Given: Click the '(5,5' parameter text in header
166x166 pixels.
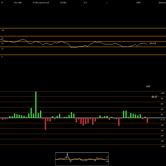Looking at the screenshot, I should click(85, 3).
